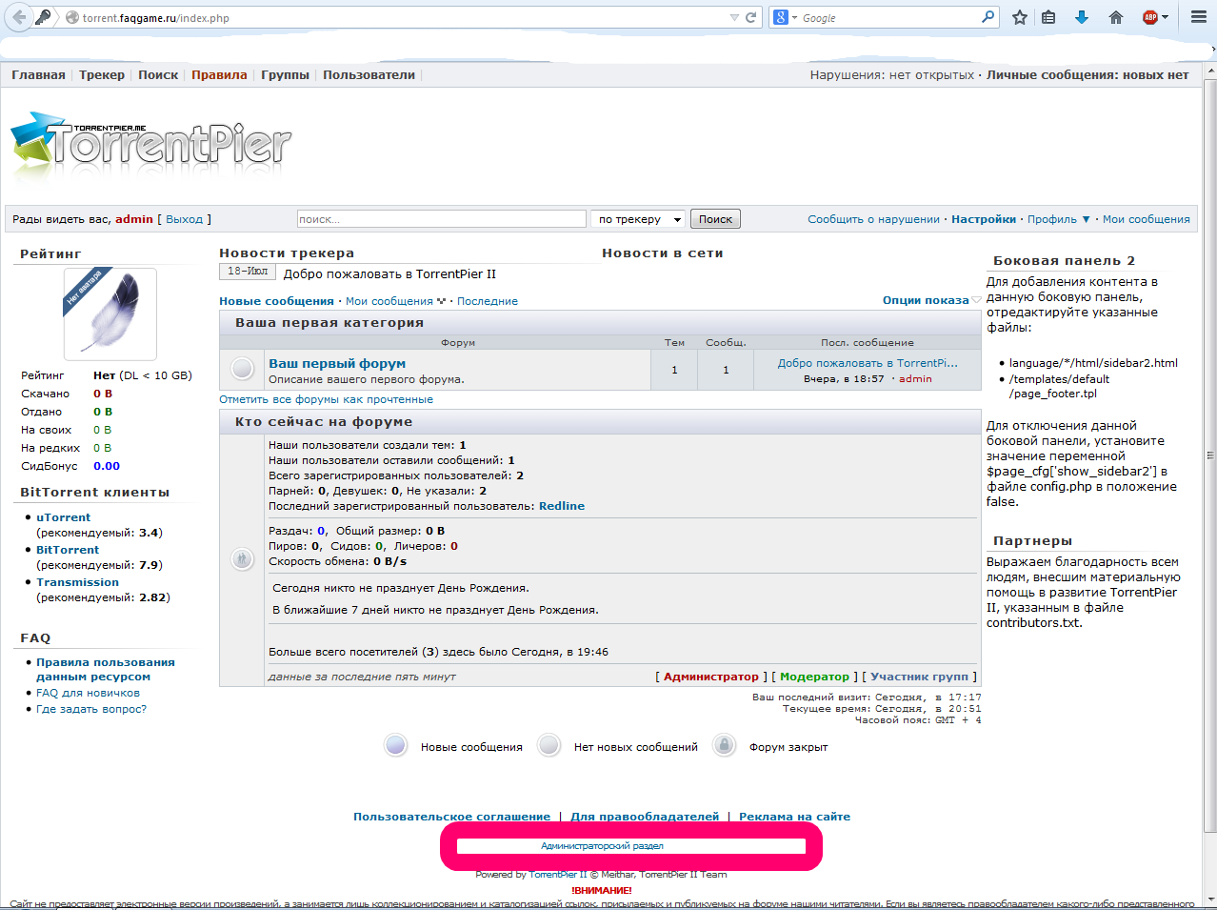Go to the browser home page icon
The image size is (1217, 910).
point(1116,17)
